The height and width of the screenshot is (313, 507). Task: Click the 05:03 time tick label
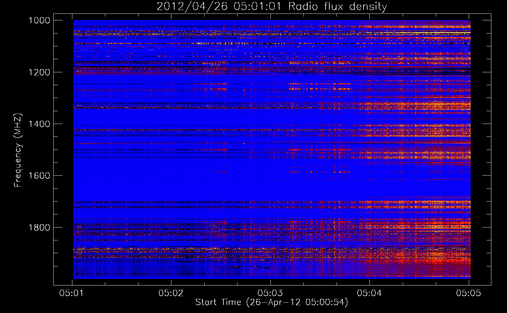pos(270,293)
